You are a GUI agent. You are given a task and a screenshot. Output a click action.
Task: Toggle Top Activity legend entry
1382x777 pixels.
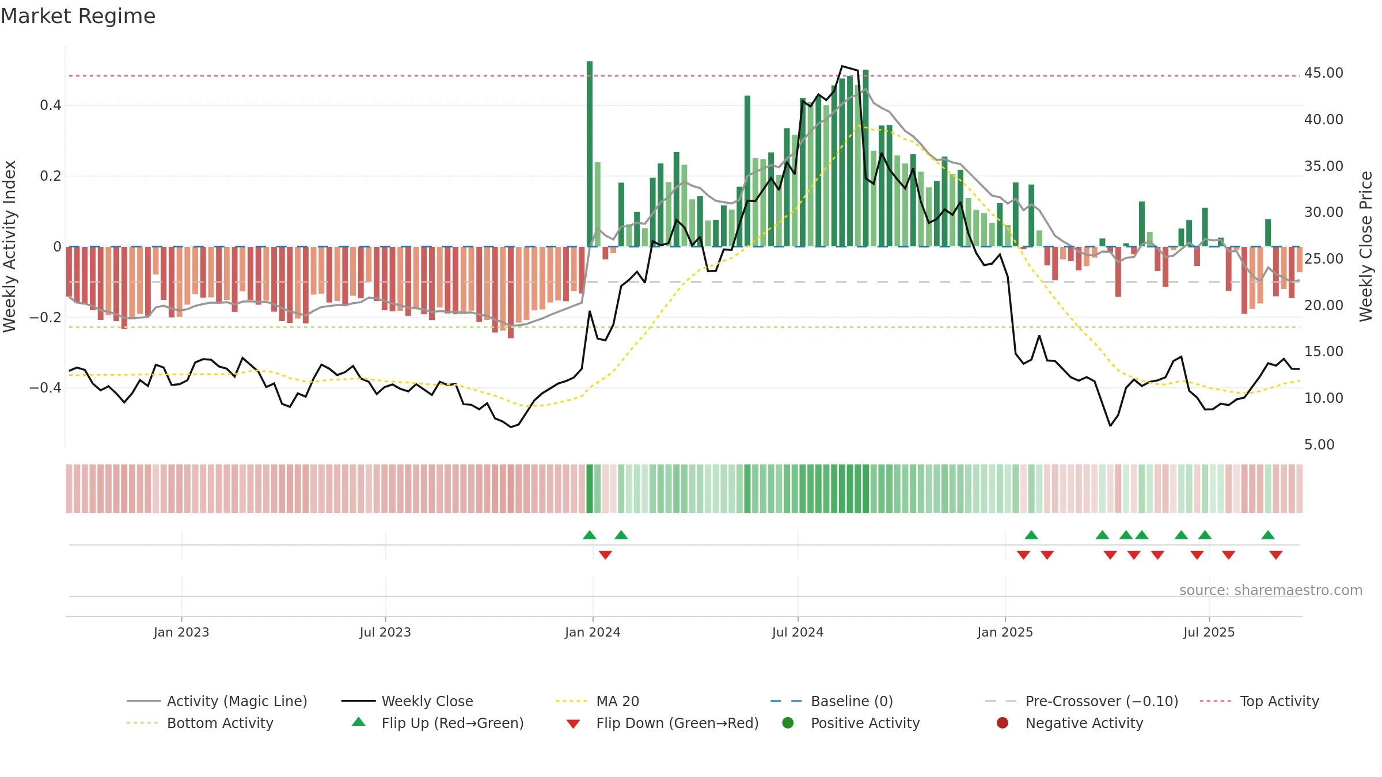[x=1260, y=701]
